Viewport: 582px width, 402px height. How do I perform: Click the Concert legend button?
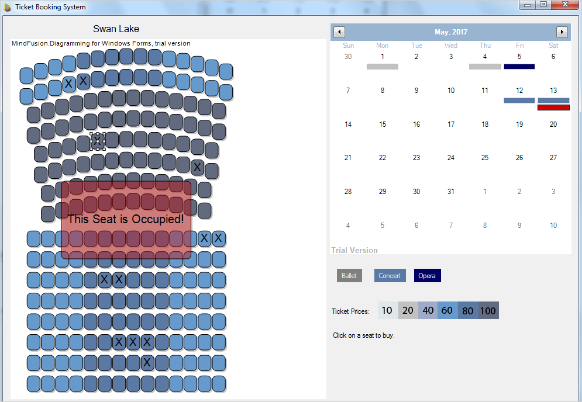[x=390, y=276]
